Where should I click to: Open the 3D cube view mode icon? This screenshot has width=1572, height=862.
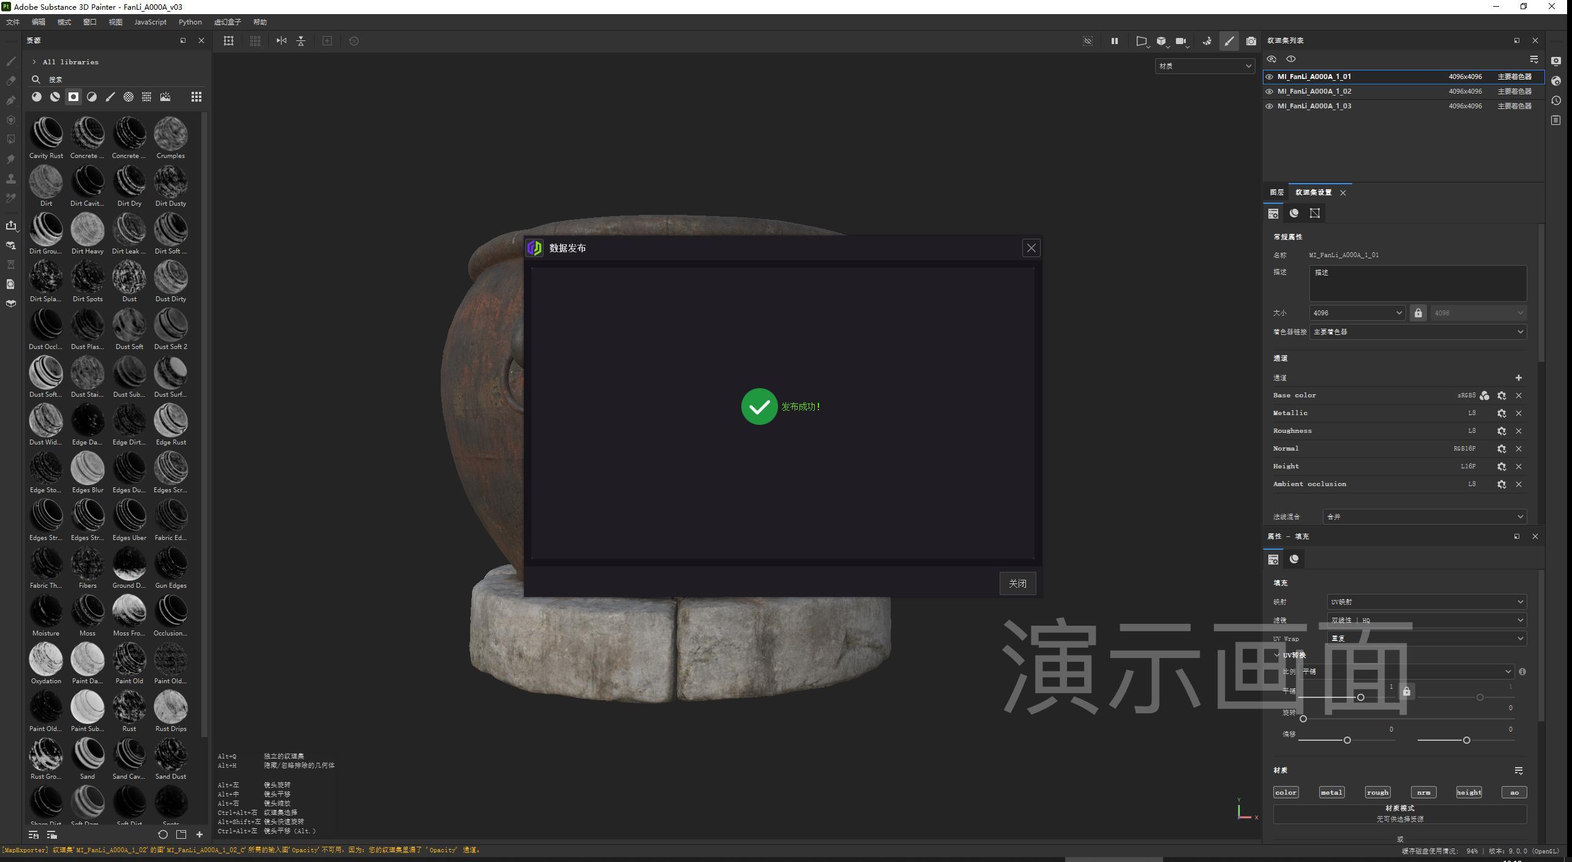click(x=1161, y=41)
